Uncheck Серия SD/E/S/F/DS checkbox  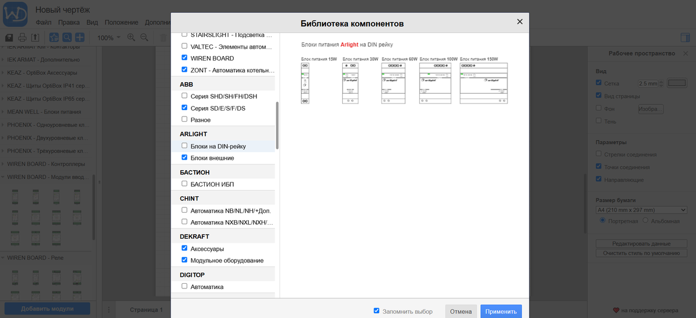(x=184, y=108)
